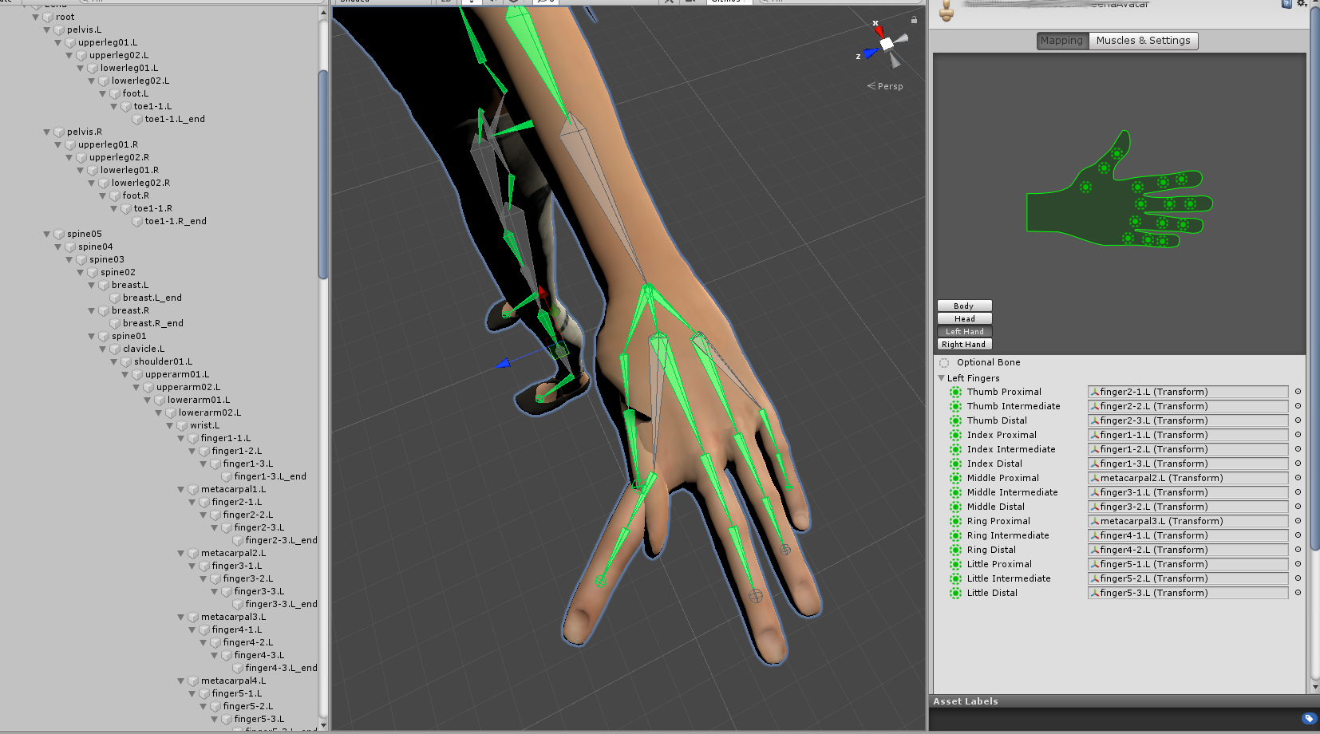
Task: Select middle fingertip bone dot in hand diagram
Action: 1190,204
